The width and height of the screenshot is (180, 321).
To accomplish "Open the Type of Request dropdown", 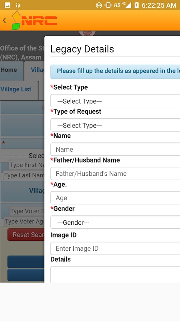I will coord(115,125).
